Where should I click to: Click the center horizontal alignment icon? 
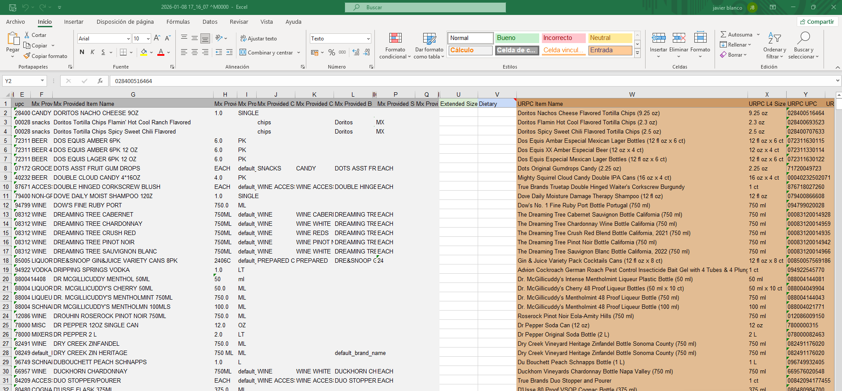[x=195, y=52]
